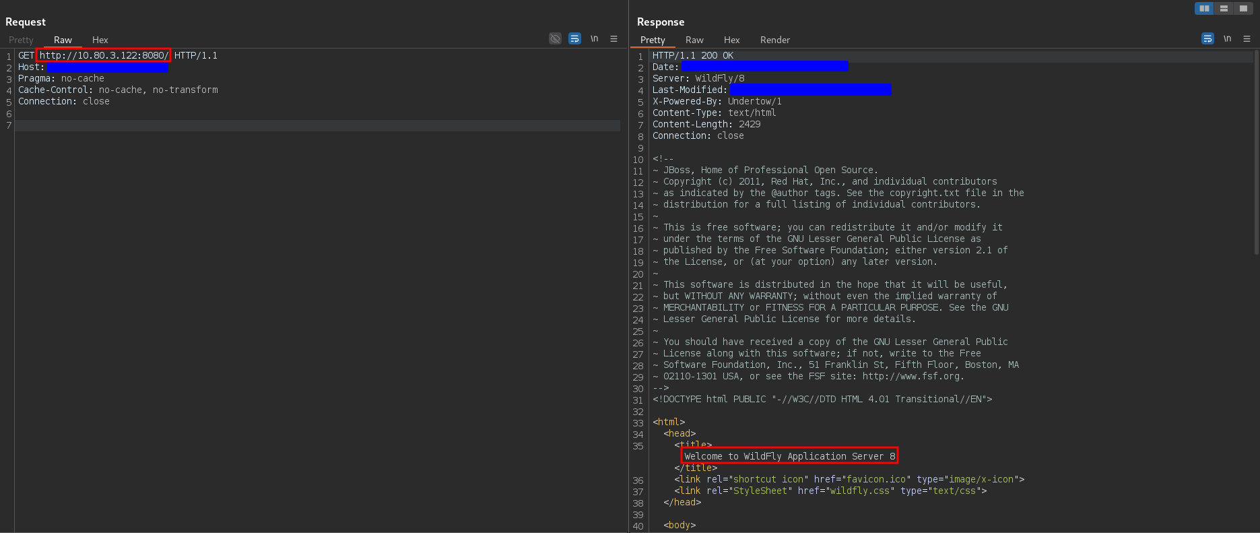Screen dimensions: 1260x533
Task: Click the Last-Modified response header
Action: 772,90
